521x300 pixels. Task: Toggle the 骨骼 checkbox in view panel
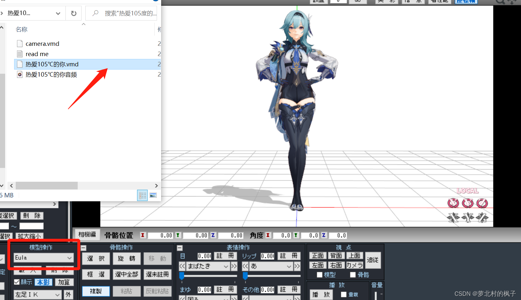pos(353,275)
